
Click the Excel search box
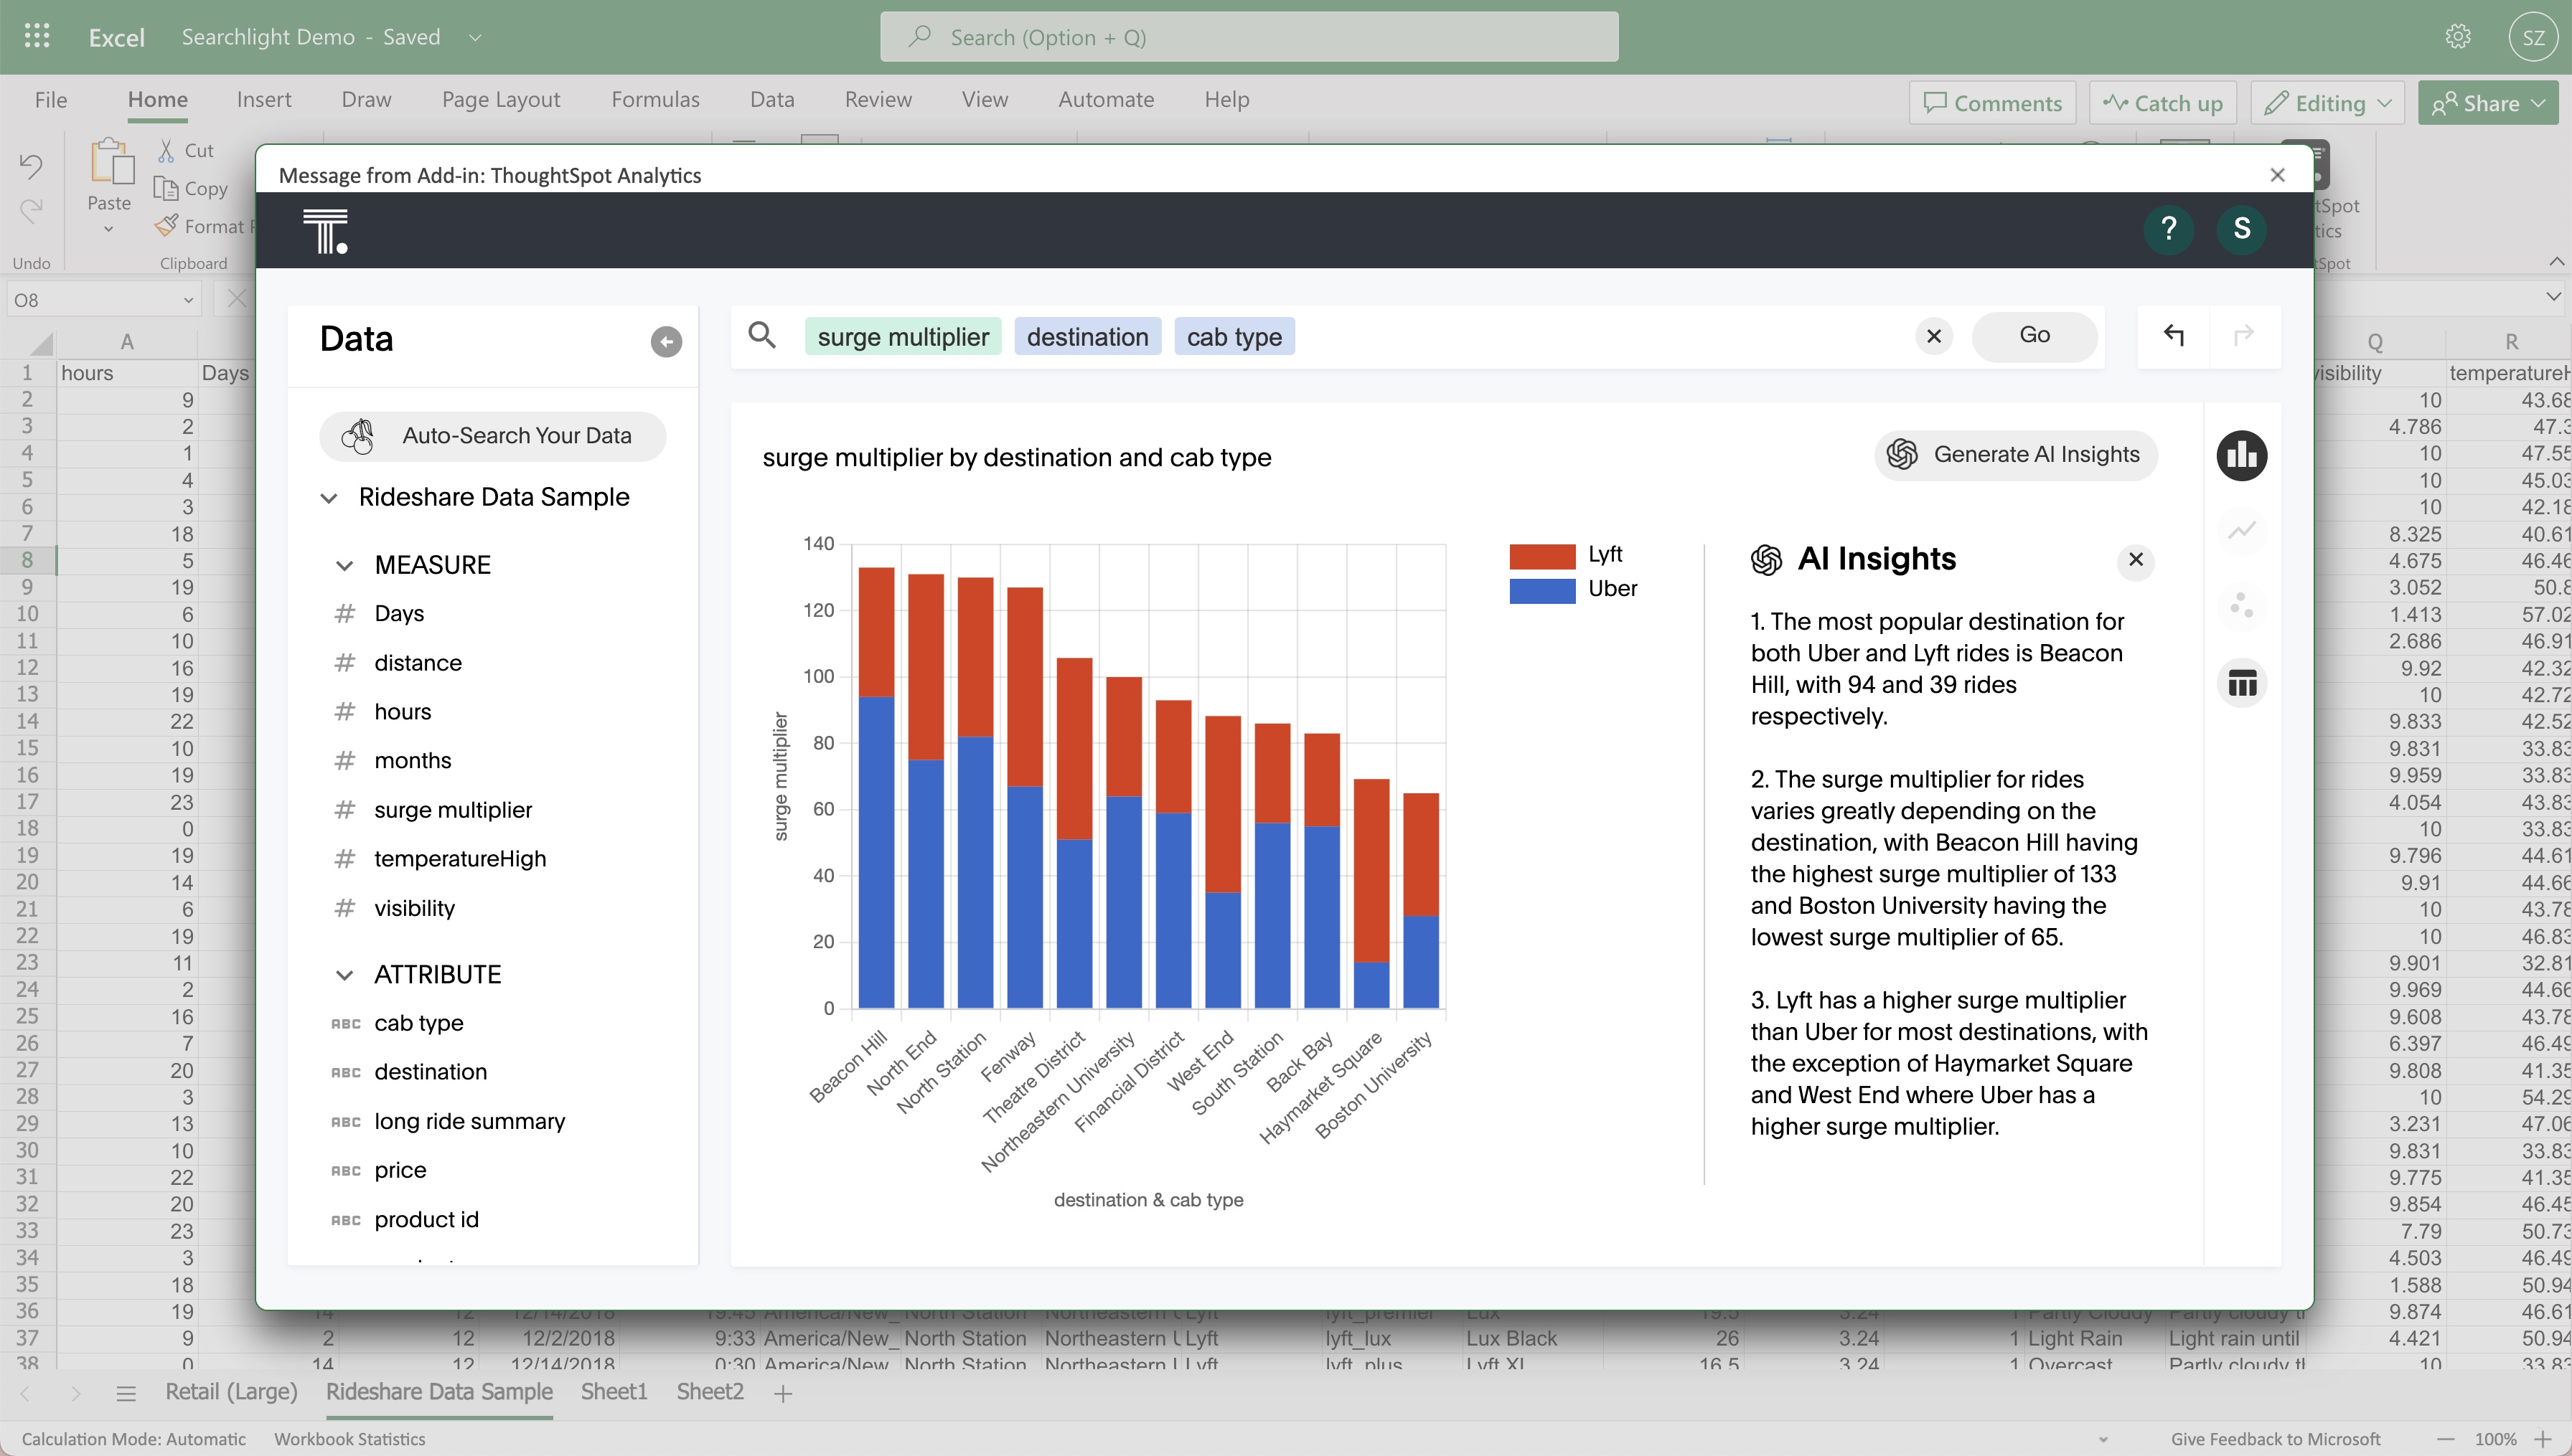1249,37
